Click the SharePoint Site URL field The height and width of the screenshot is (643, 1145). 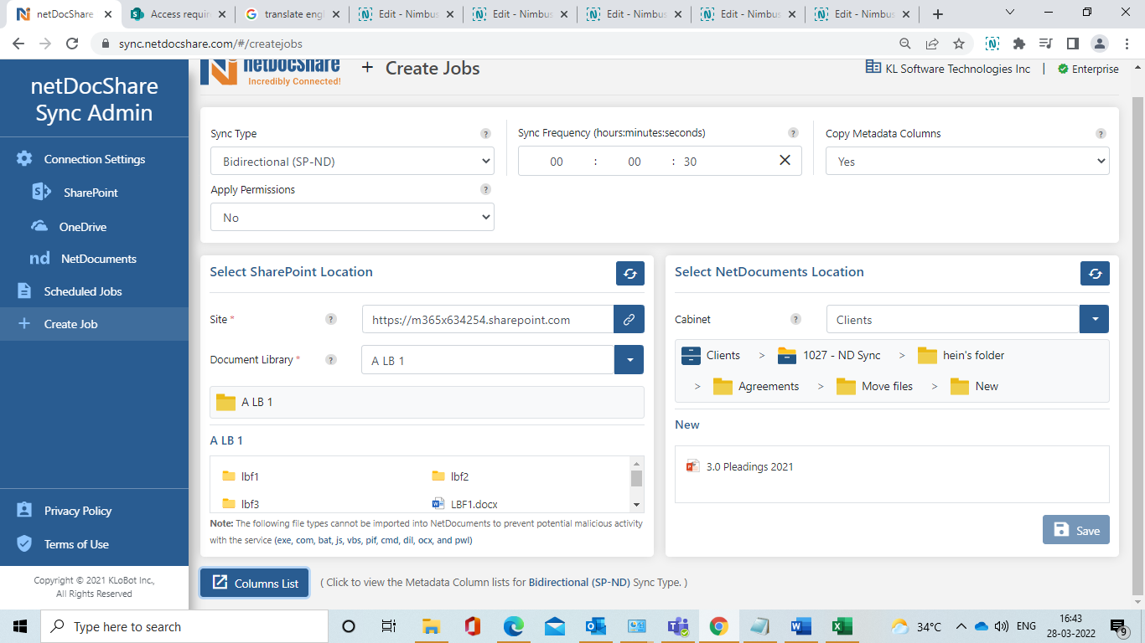488,320
